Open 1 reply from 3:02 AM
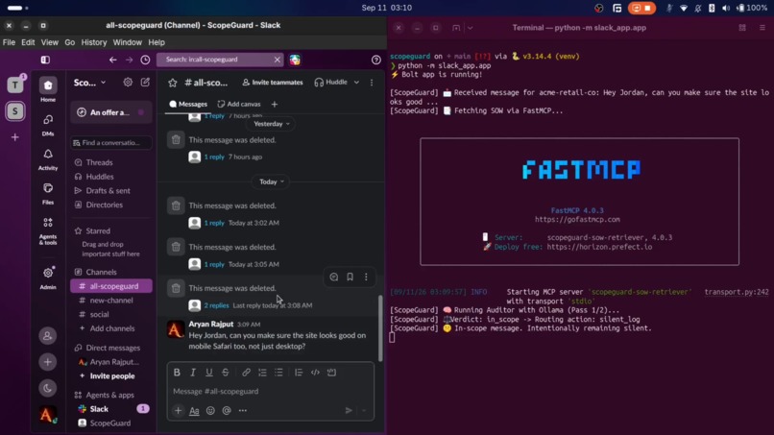Screen dimensions: 774x435 pyautogui.click(x=214, y=223)
